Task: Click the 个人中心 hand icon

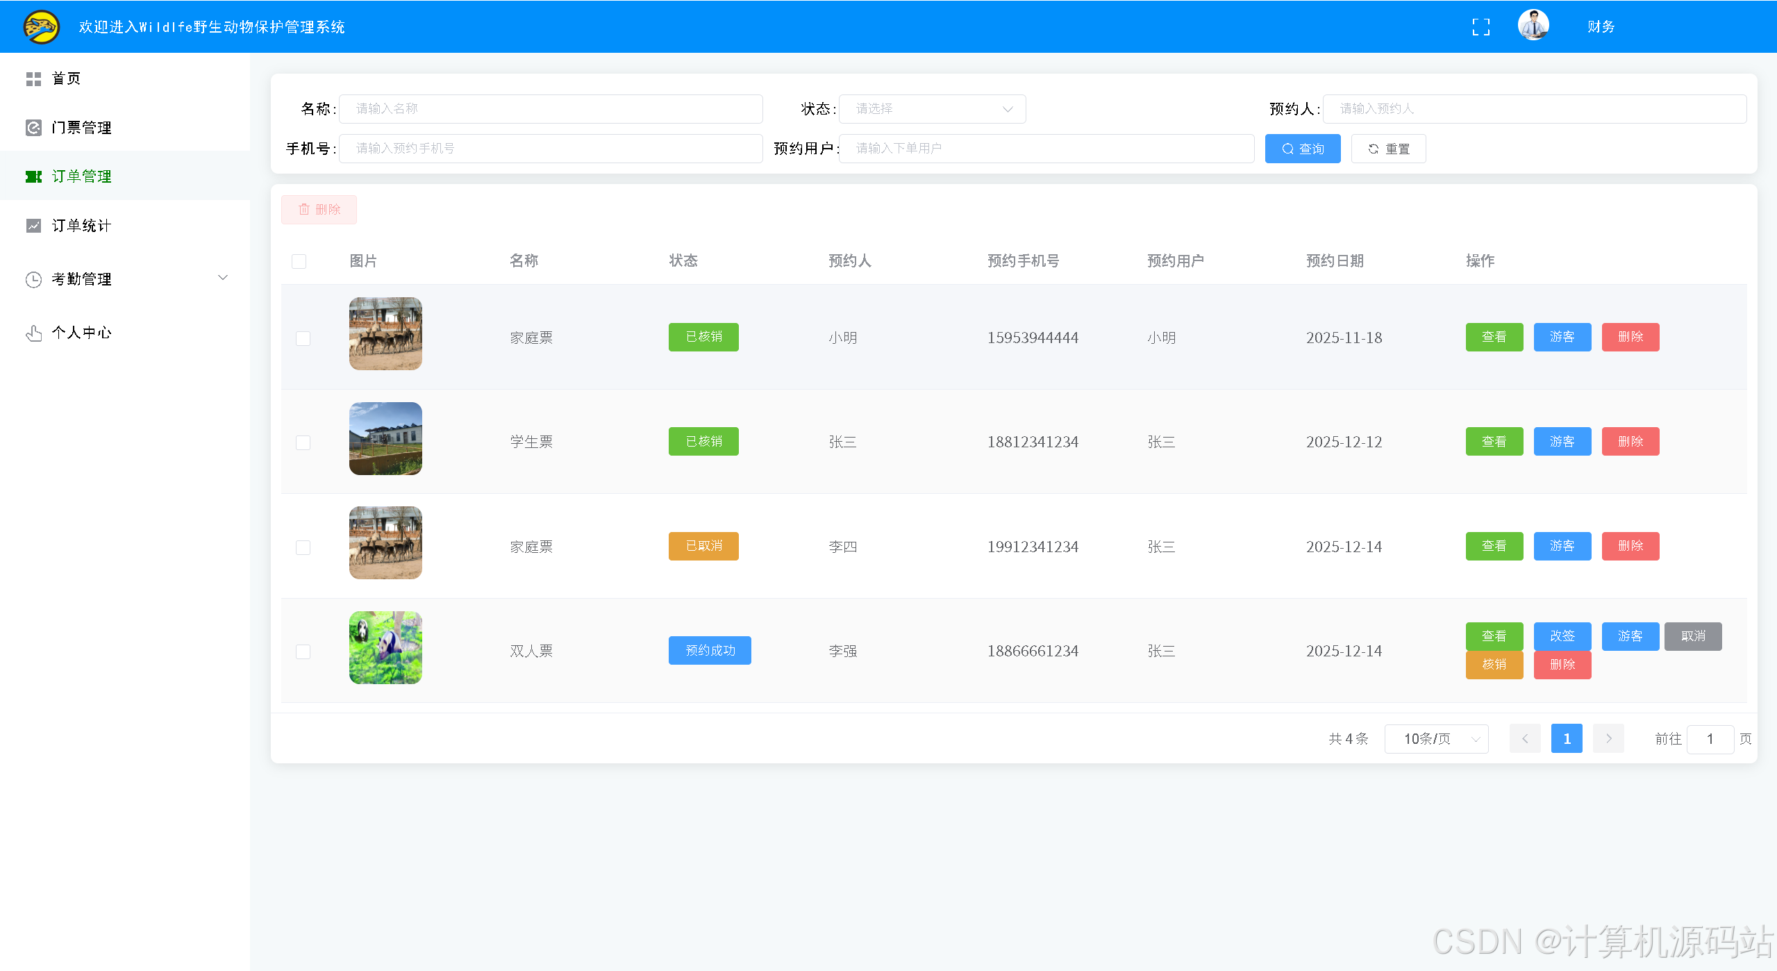Action: 33,333
